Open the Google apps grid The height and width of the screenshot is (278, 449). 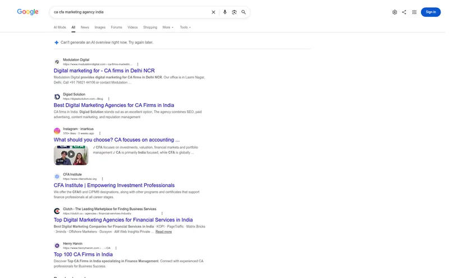(x=414, y=12)
